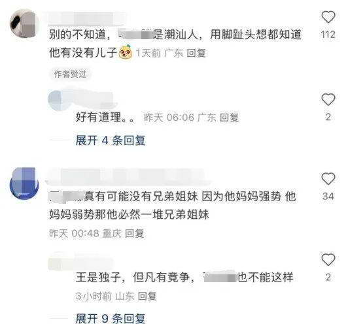This screenshot has width=346, height=324.
Task: Like the 王是独子 reply
Action: point(328,259)
